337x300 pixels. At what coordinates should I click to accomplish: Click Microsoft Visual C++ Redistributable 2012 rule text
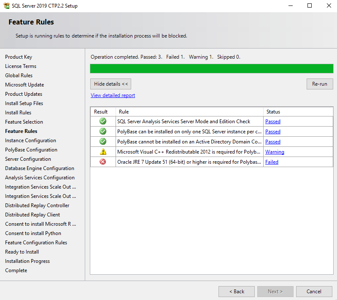point(189,152)
